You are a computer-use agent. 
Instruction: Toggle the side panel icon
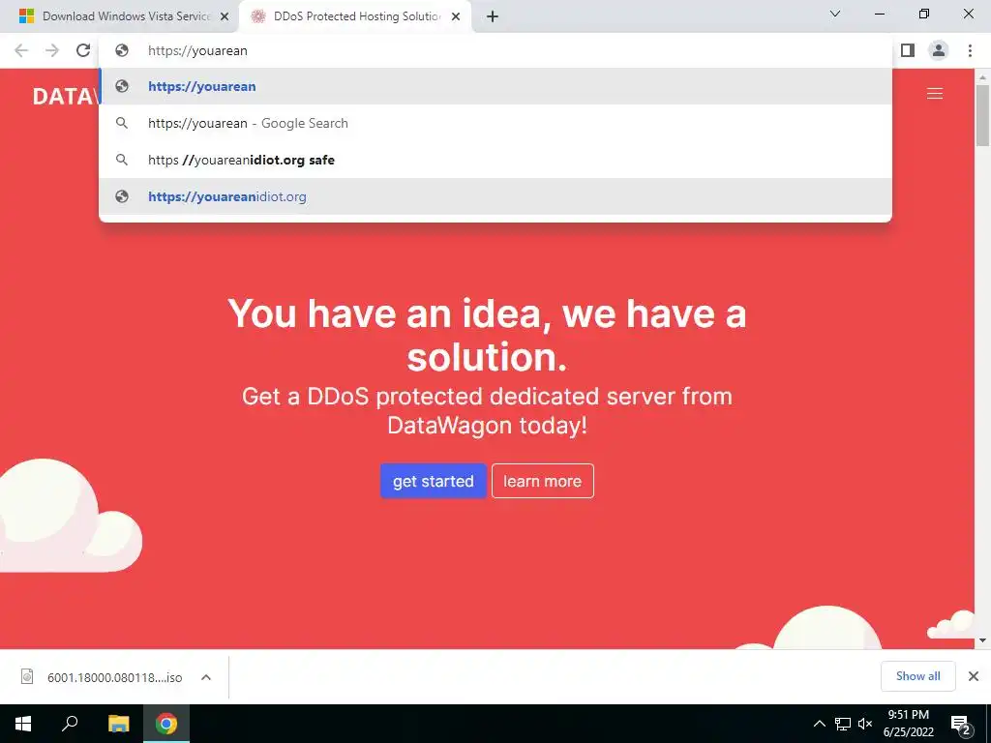pyautogui.click(x=908, y=50)
